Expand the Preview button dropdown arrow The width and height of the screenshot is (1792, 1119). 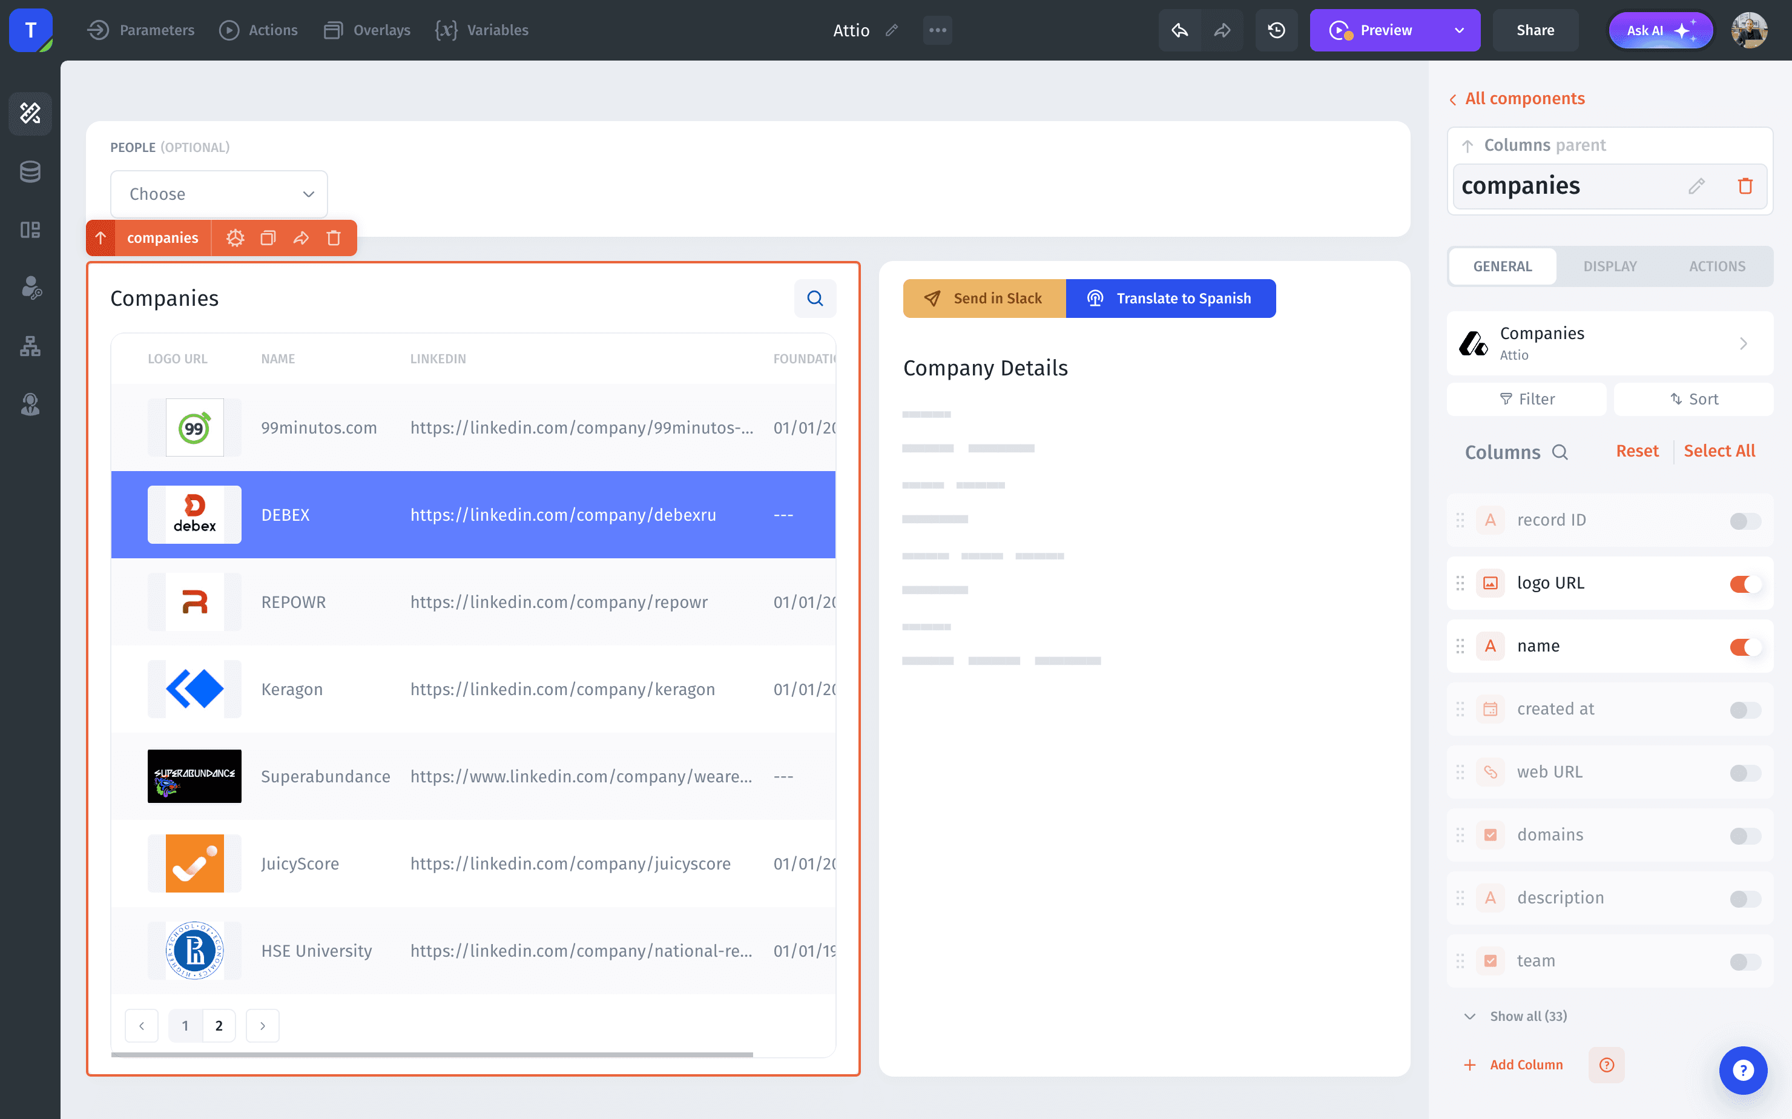[1459, 30]
